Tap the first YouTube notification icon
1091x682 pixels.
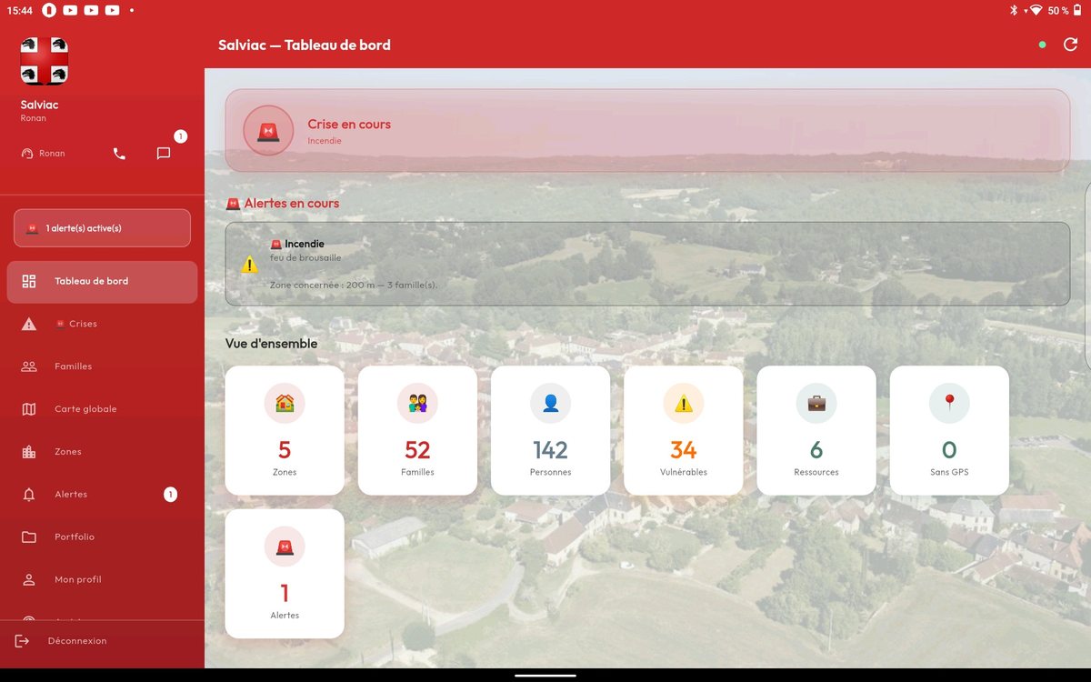pos(70,11)
